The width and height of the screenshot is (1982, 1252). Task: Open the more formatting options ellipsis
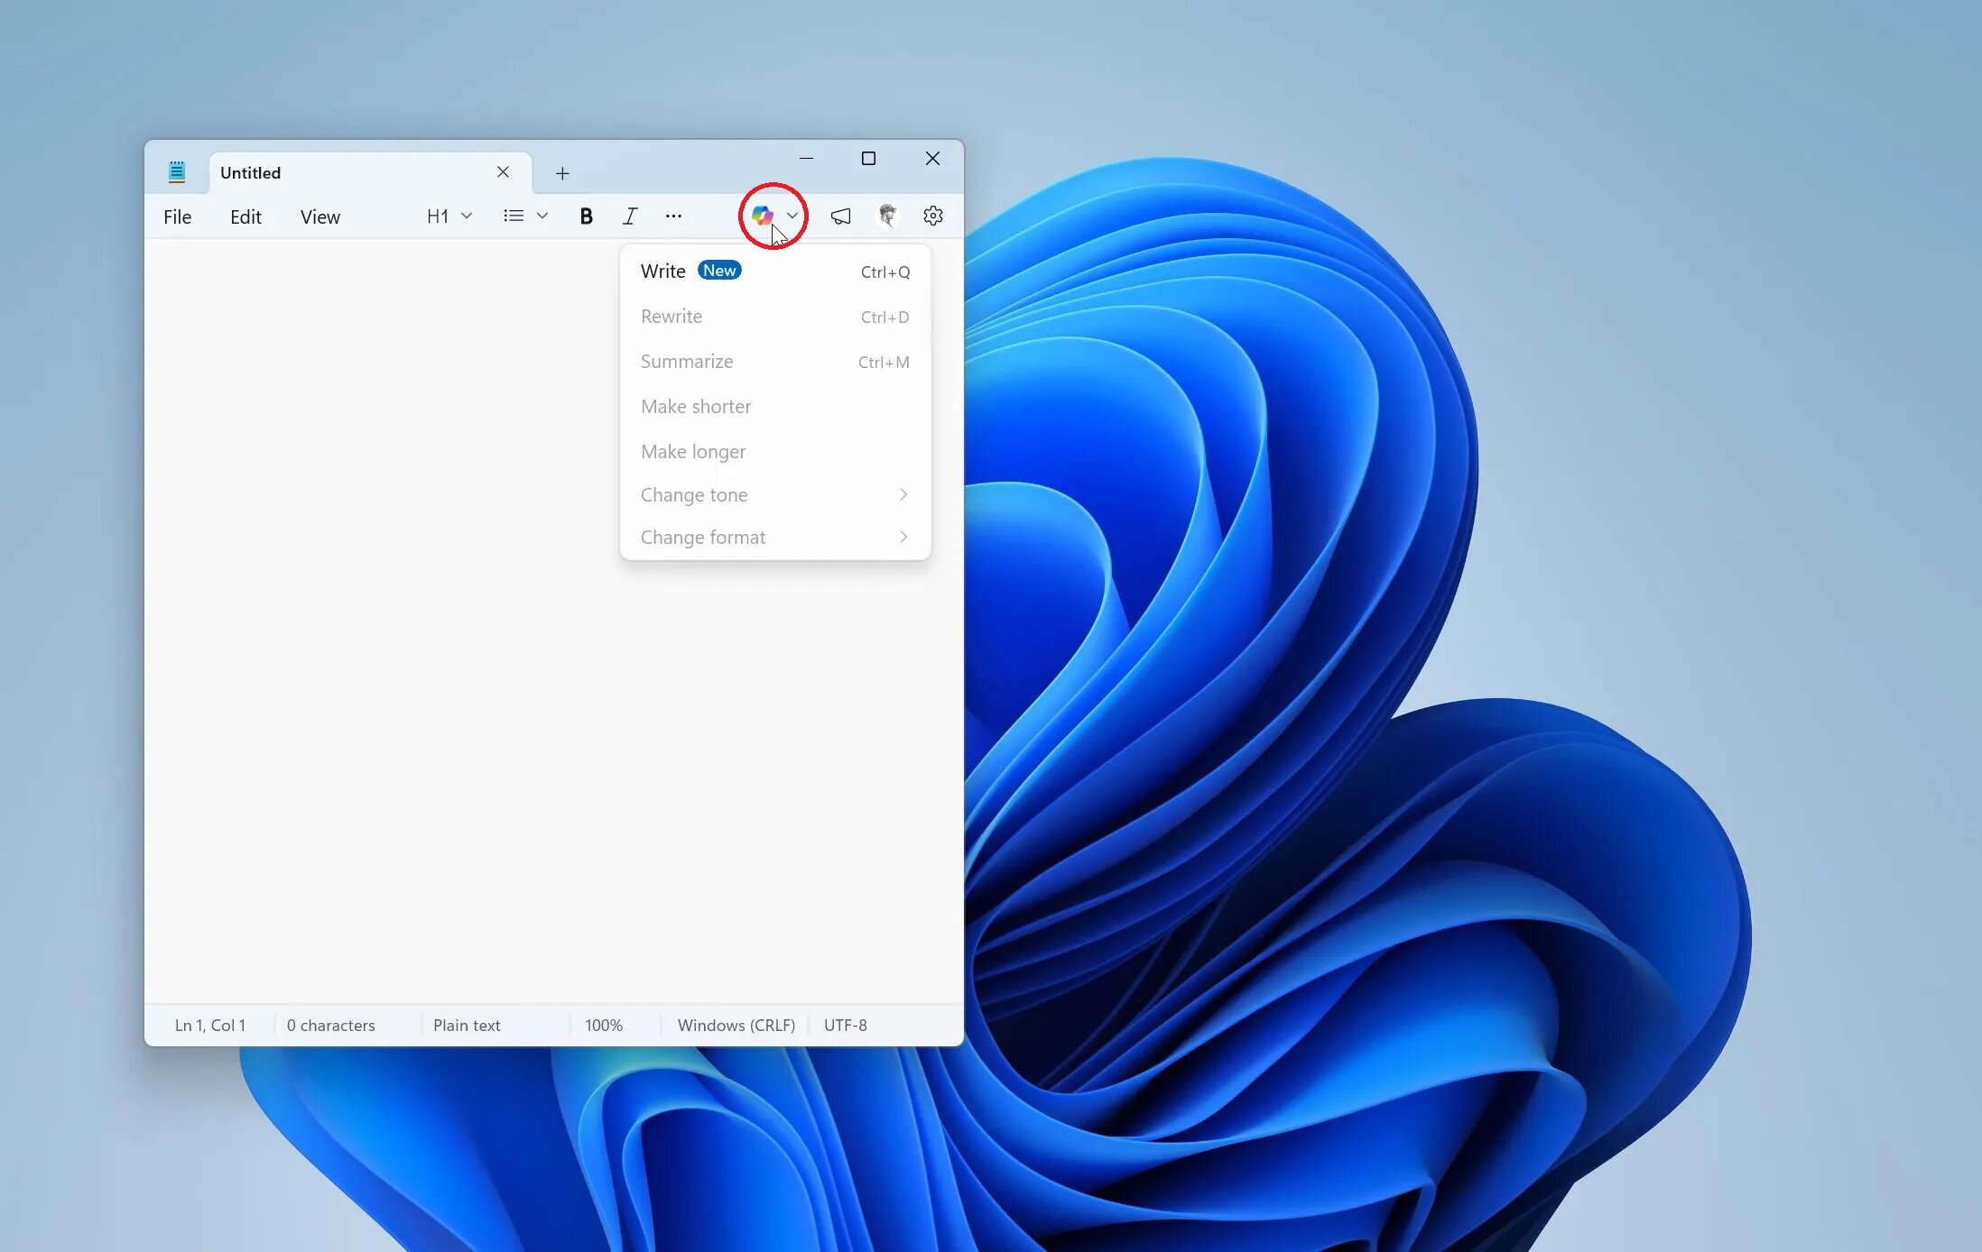point(673,216)
